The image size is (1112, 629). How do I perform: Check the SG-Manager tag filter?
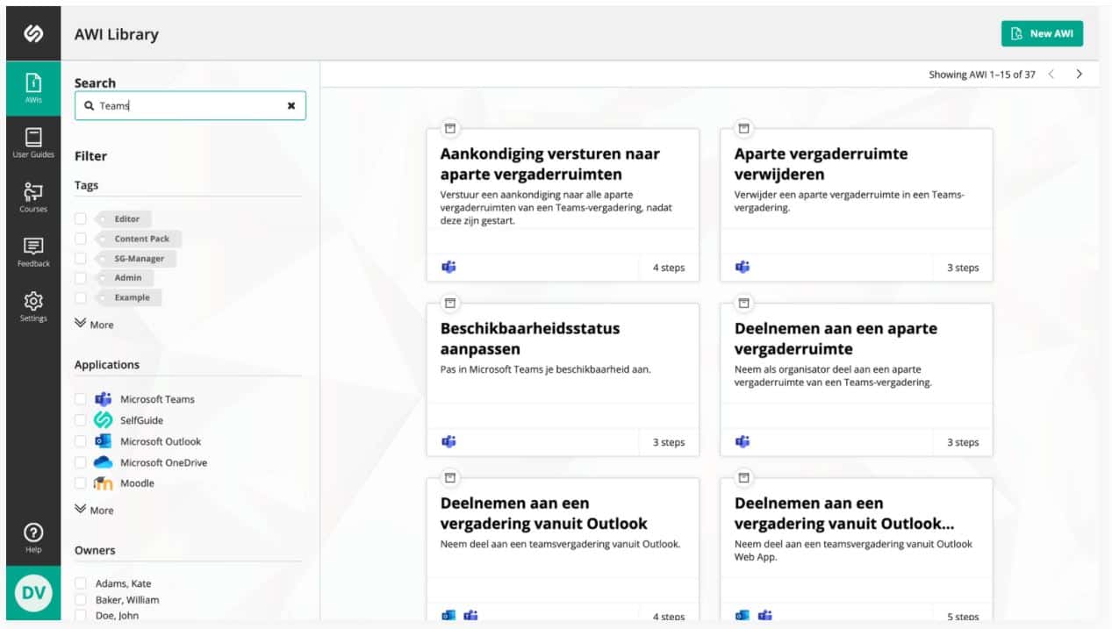click(x=81, y=258)
